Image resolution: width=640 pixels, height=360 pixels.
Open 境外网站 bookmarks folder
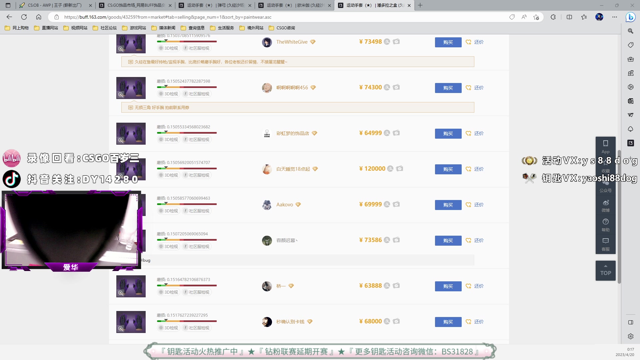[251, 28]
